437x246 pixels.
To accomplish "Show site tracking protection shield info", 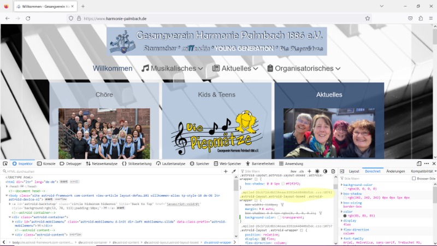I will [x=71, y=19].
